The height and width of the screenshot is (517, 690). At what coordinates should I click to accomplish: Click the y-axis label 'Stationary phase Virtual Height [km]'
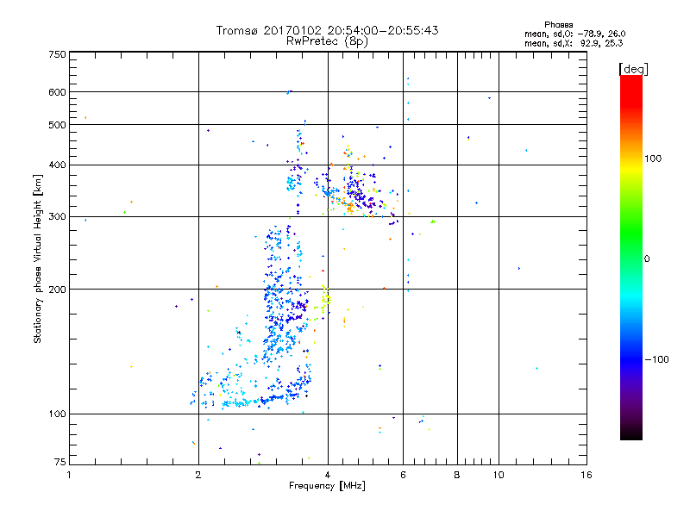(38, 258)
